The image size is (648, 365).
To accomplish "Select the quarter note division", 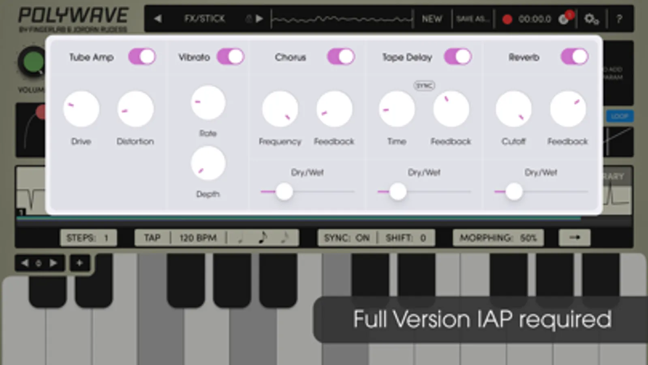I will tap(240, 238).
